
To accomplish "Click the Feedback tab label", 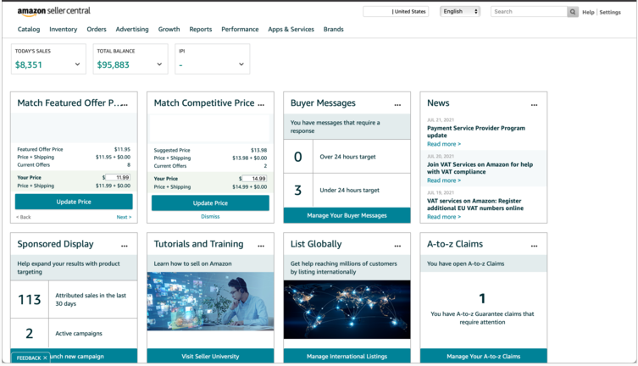I will 29,358.
